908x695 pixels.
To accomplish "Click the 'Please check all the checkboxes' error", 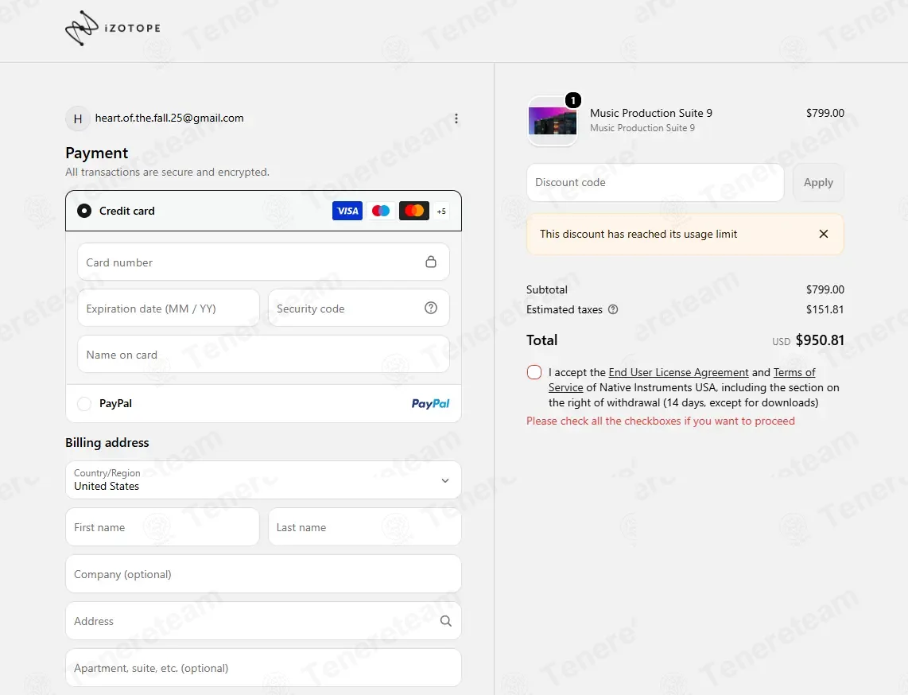I will pyautogui.click(x=660, y=421).
